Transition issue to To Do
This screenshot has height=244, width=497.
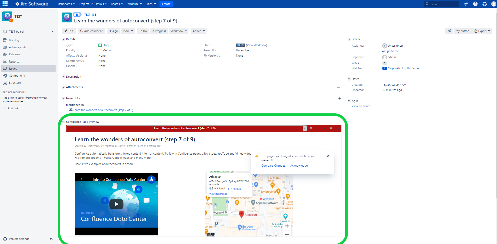tap(143, 31)
